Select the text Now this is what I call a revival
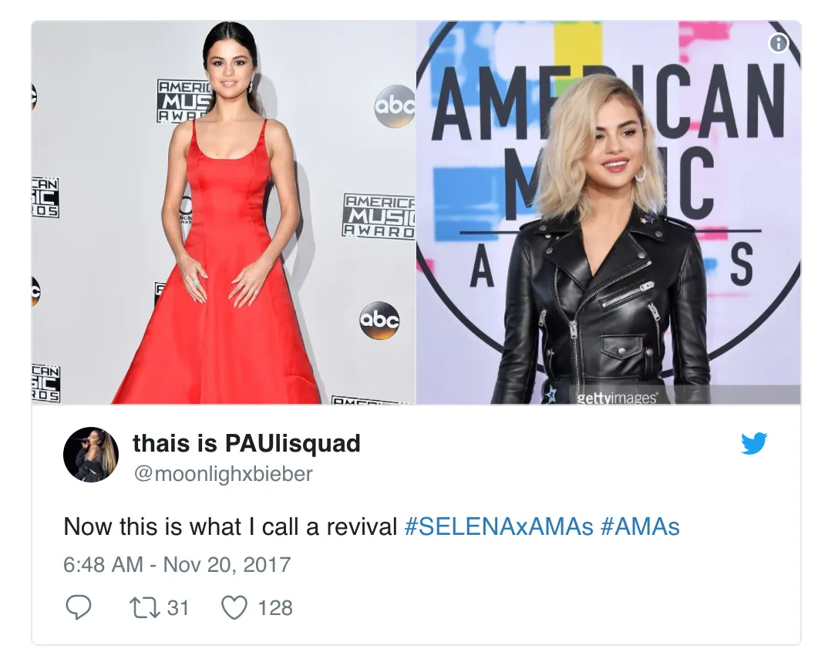The image size is (828, 669). [231, 526]
